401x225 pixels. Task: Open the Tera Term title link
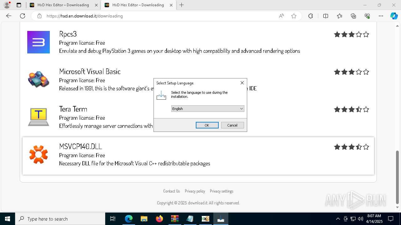tap(73, 109)
